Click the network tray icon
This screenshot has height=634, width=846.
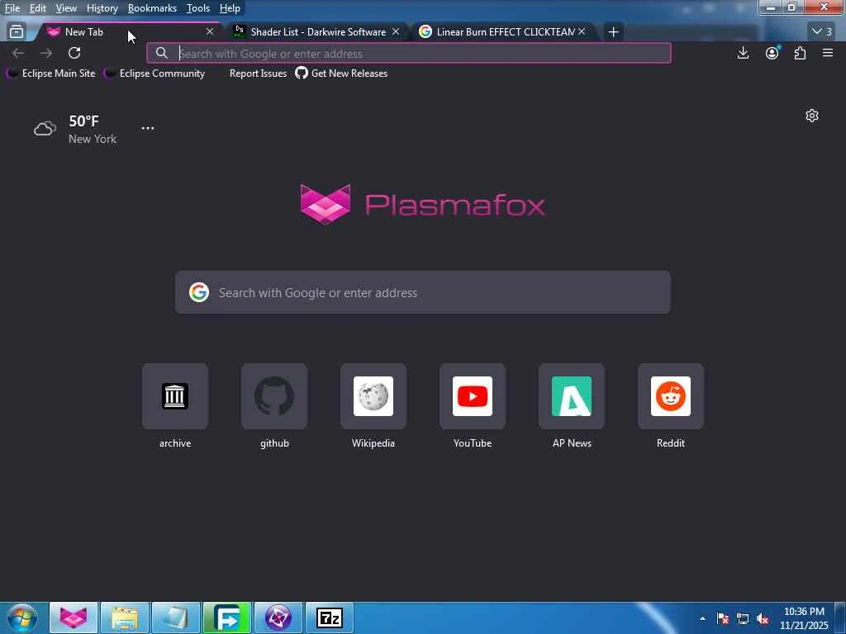click(743, 619)
